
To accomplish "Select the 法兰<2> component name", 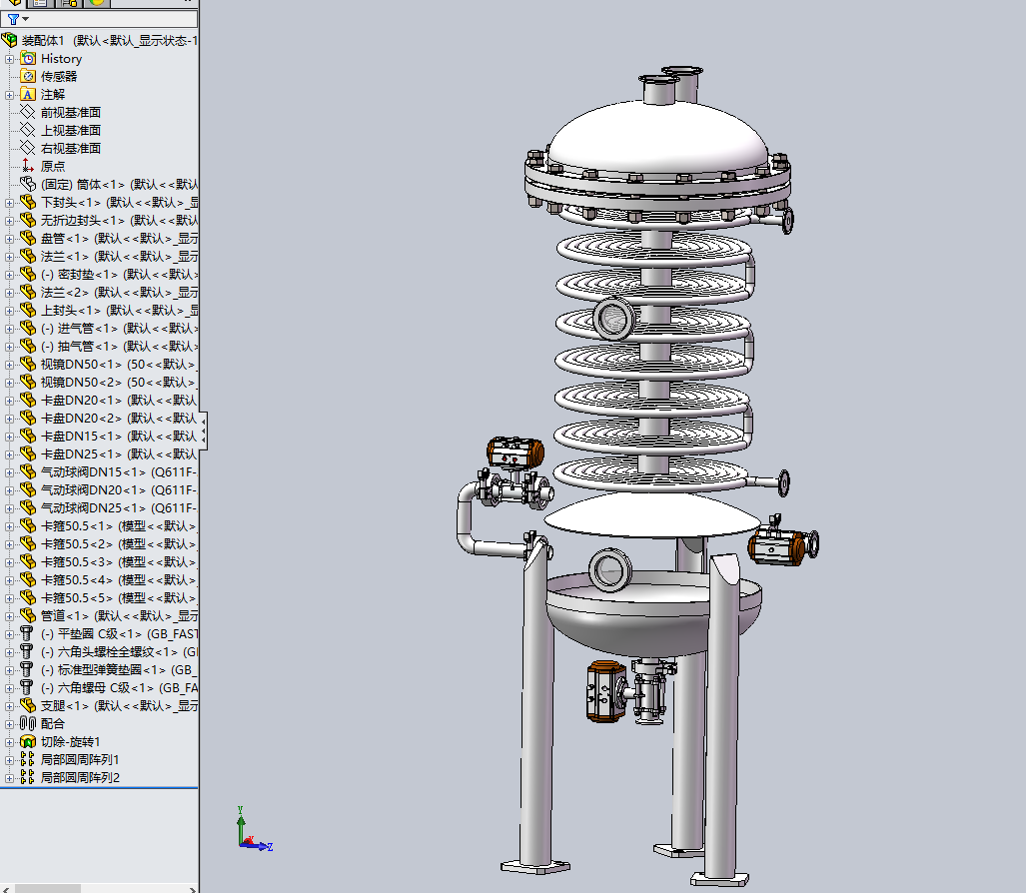I will click(x=65, y=293).
